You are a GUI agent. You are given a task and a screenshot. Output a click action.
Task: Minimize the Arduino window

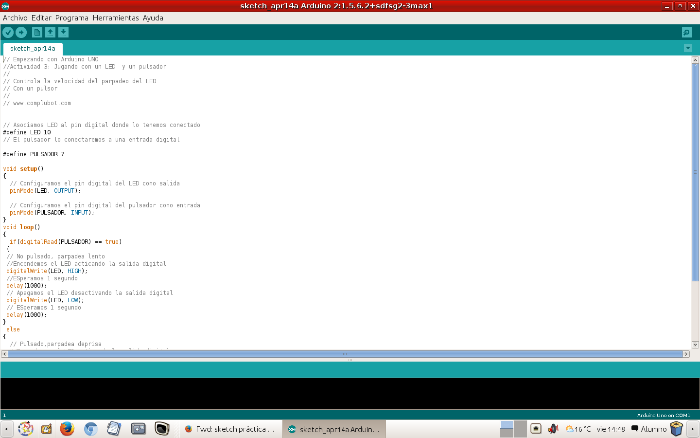click(667, 6)
